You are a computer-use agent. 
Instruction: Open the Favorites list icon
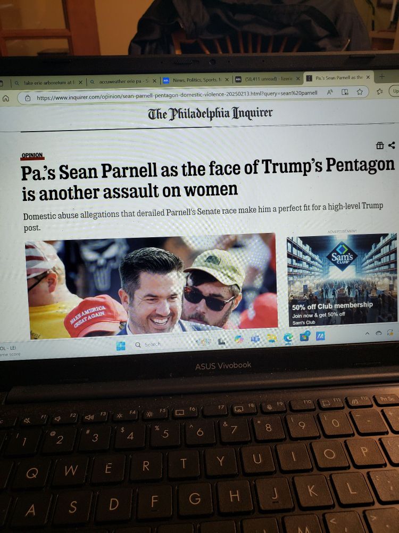tap(380, 91)
